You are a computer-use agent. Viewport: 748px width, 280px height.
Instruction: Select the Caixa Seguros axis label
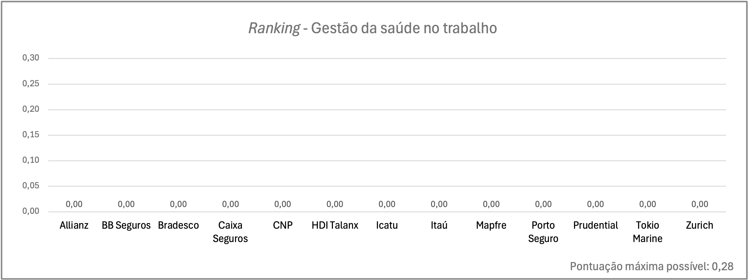(x=230, y=232)
